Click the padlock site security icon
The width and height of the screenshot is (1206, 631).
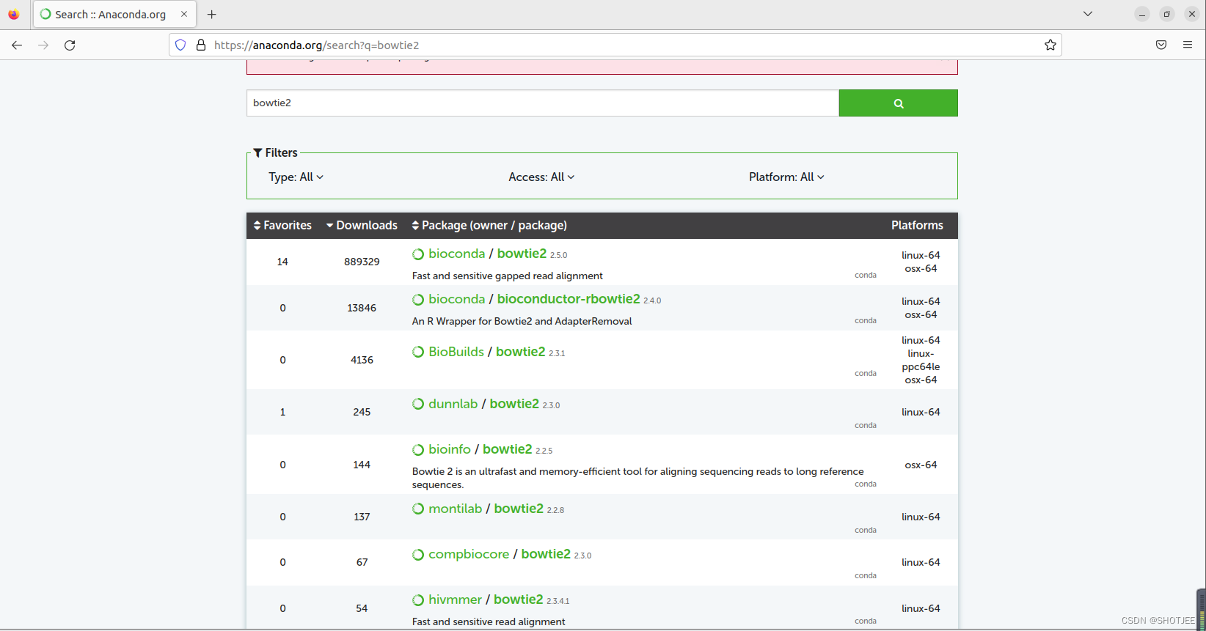[x=201, y=45]
